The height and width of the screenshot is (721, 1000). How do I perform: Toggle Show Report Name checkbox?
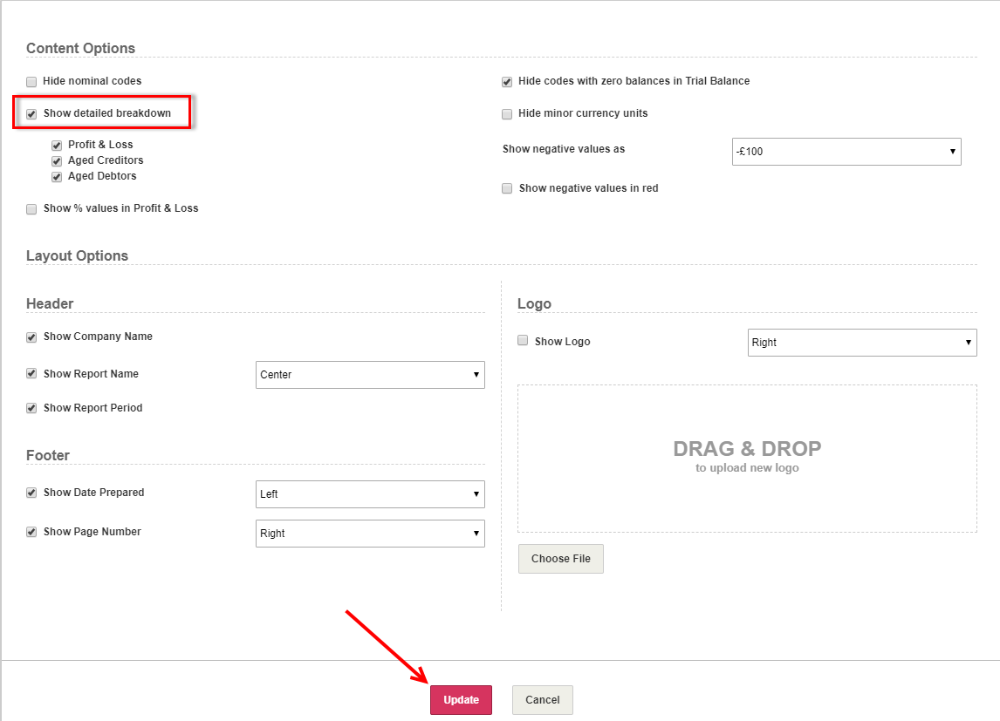31,374
